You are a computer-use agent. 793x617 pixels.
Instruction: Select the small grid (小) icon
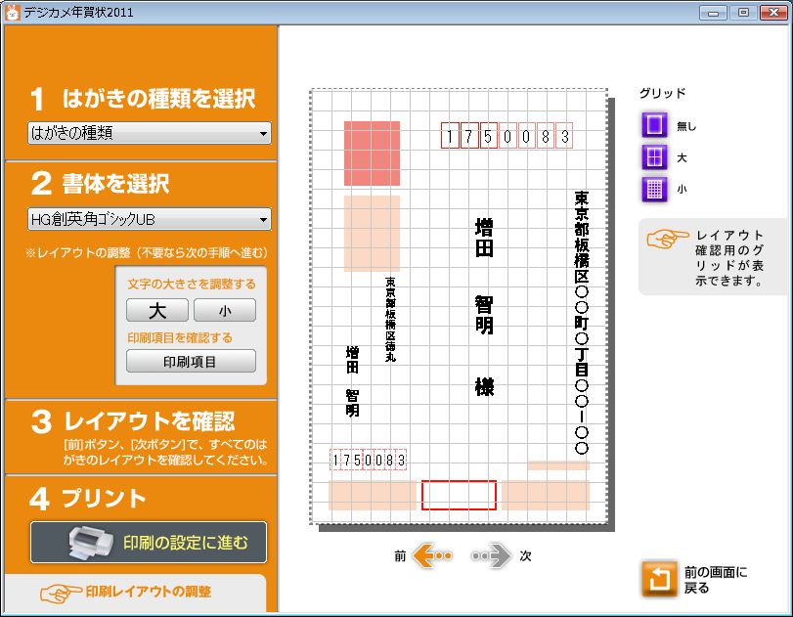click(653, 190)
